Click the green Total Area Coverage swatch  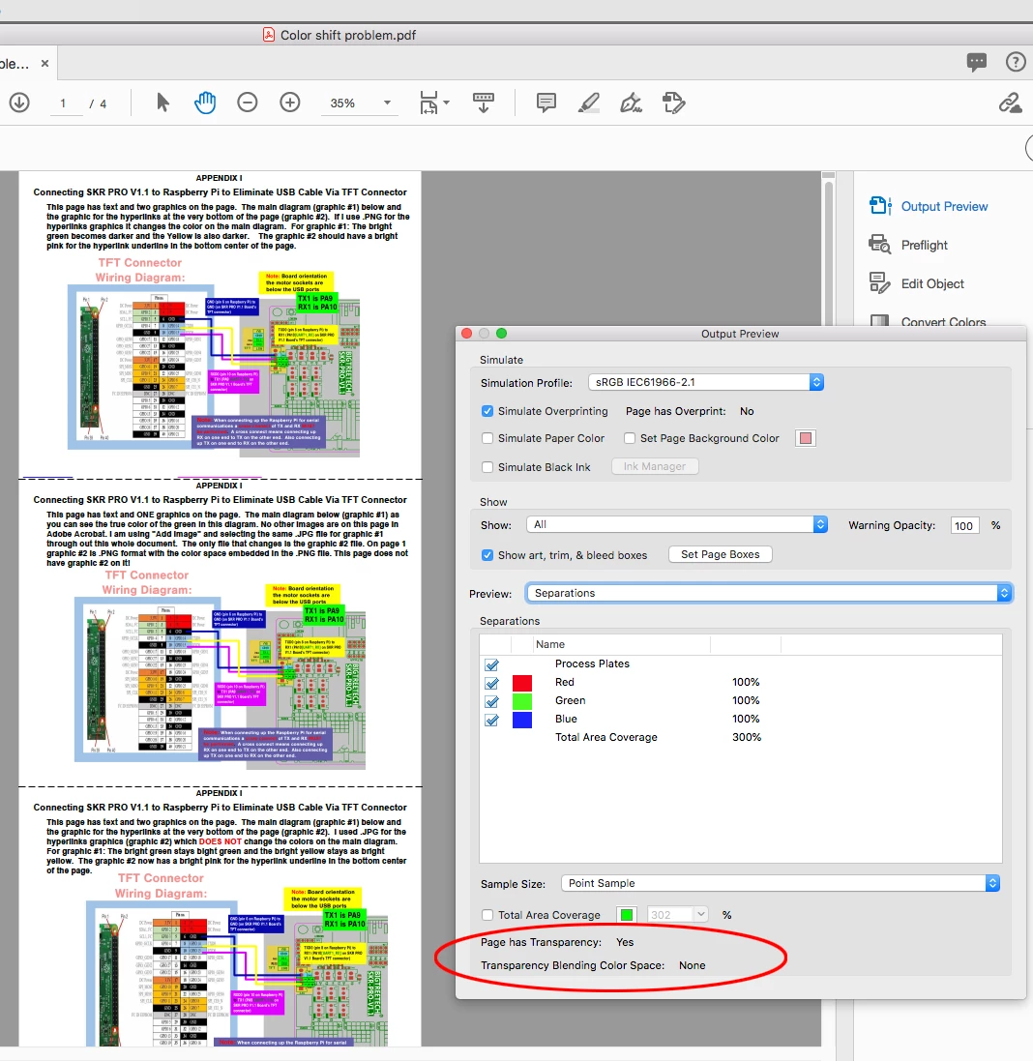627,915
